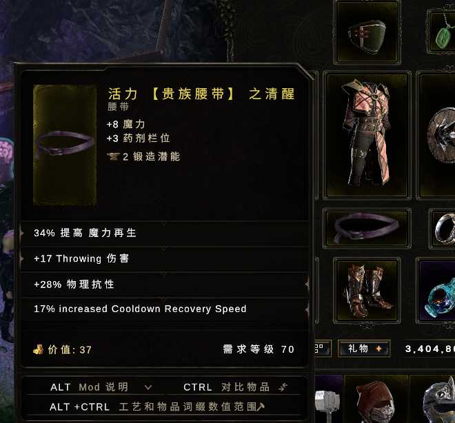The image size is (455, 423).
Task: Click ALT+CTRL 工艺和物品词缀数值范围 option
Action: pyautogui.click(x=157, y=406)
